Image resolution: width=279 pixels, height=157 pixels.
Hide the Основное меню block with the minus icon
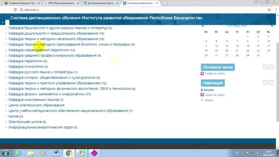265,67
